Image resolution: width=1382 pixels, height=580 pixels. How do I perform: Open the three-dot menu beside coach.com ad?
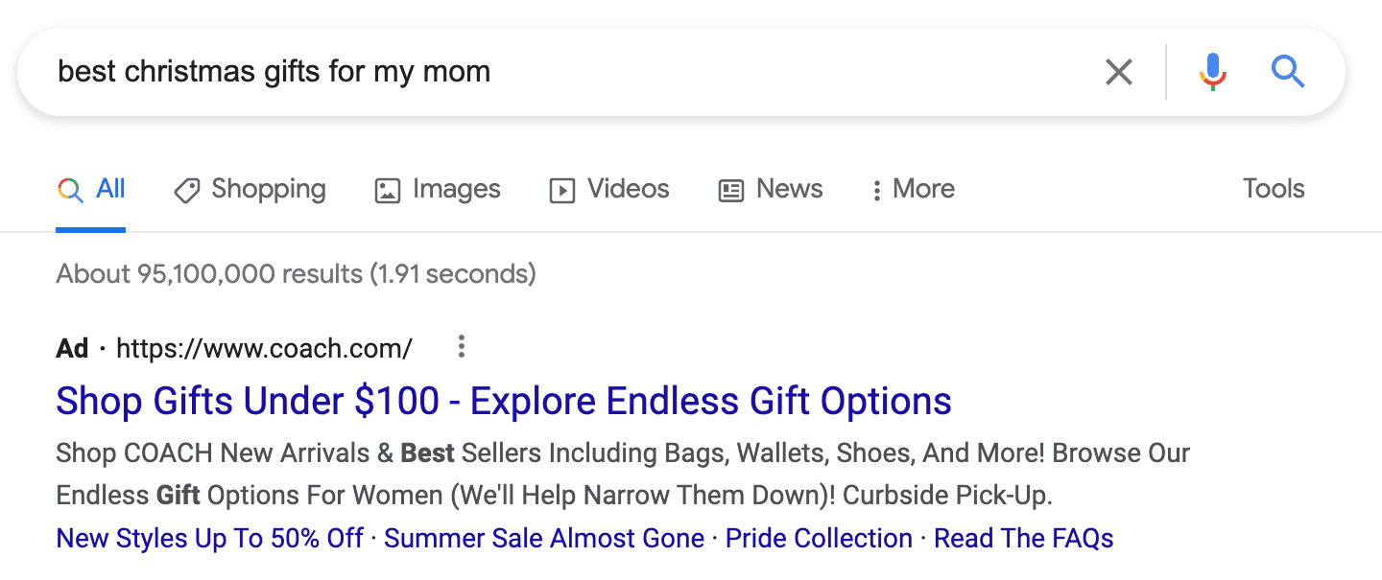(462, 347)
